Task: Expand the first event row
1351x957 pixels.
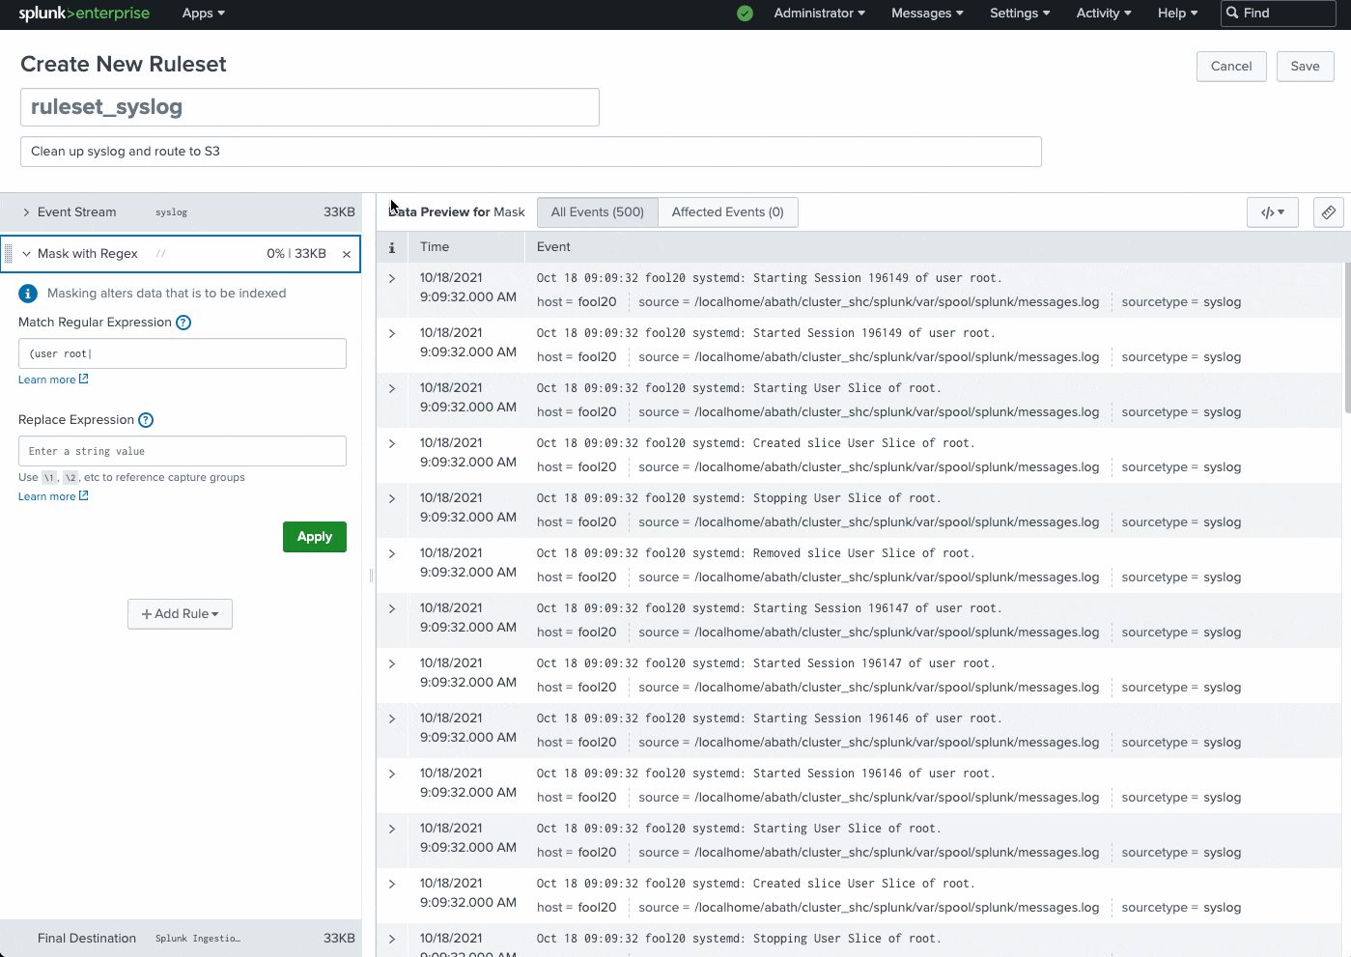Action: (x=392, y=278)
